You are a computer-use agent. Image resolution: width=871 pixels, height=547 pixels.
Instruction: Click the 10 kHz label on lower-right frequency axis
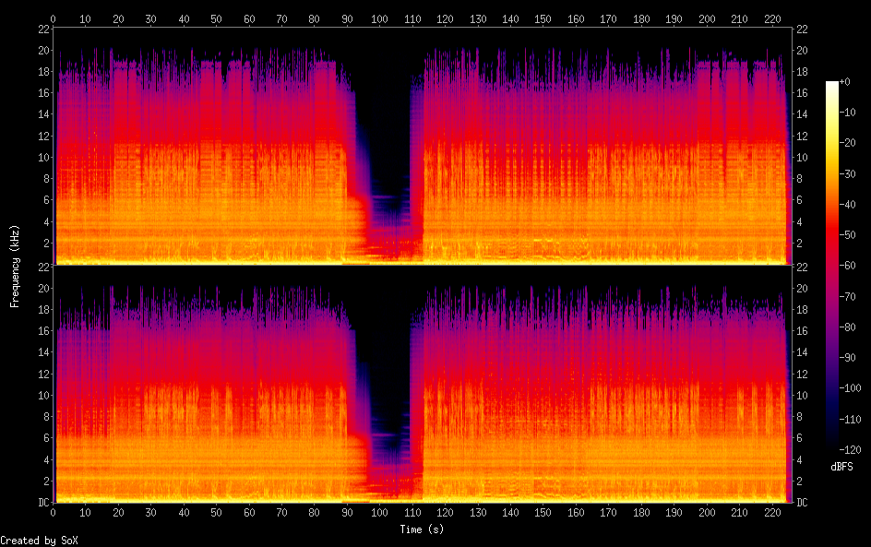[802, 395]
